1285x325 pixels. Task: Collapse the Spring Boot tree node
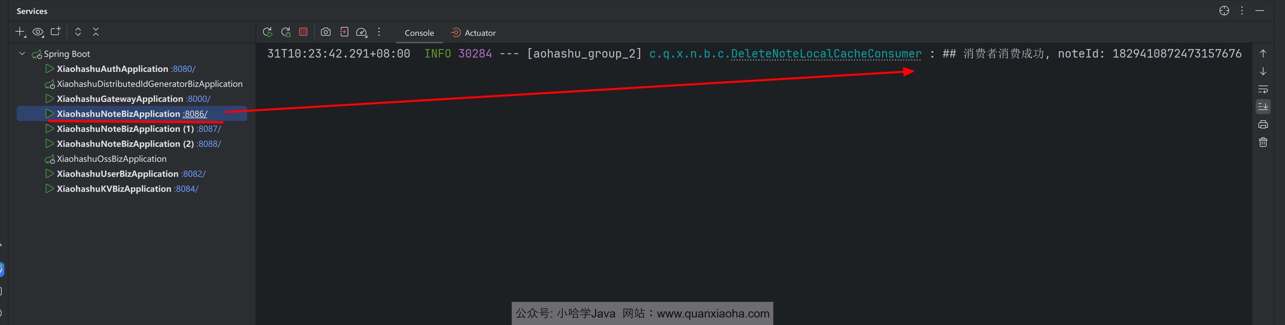[x=22, y=53]
